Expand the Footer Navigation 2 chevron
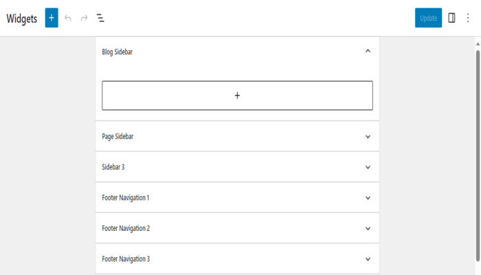The image size is (481, 275). click(368, 228)
